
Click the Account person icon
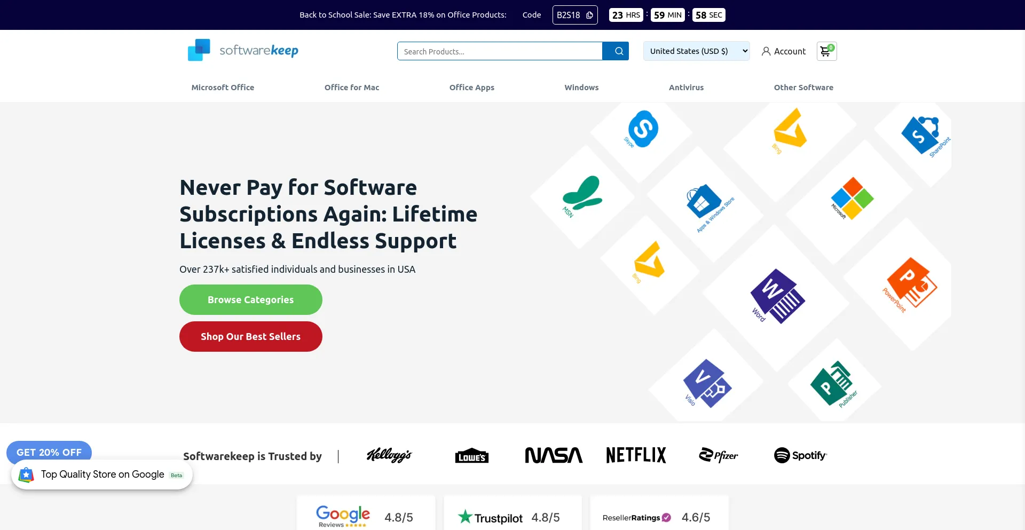tap(766, 51)
